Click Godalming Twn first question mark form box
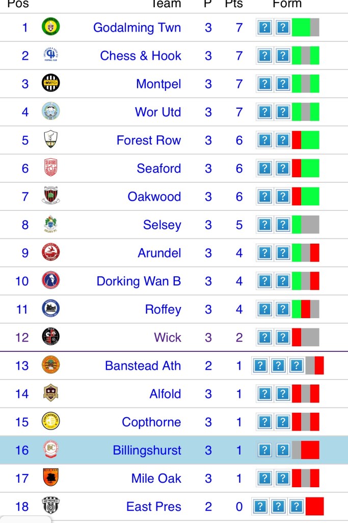The image size is (348, 523). (264, 27)
